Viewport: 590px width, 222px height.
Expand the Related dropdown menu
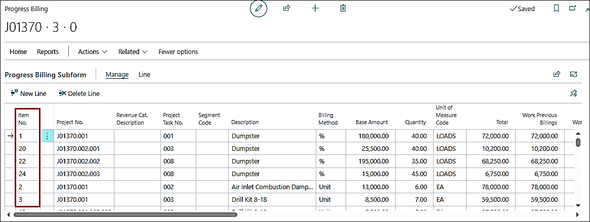click(x=133, y=51)
